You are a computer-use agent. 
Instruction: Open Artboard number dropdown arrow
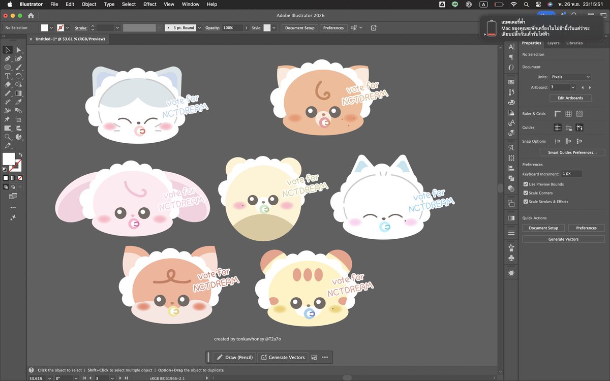(573, 87)
